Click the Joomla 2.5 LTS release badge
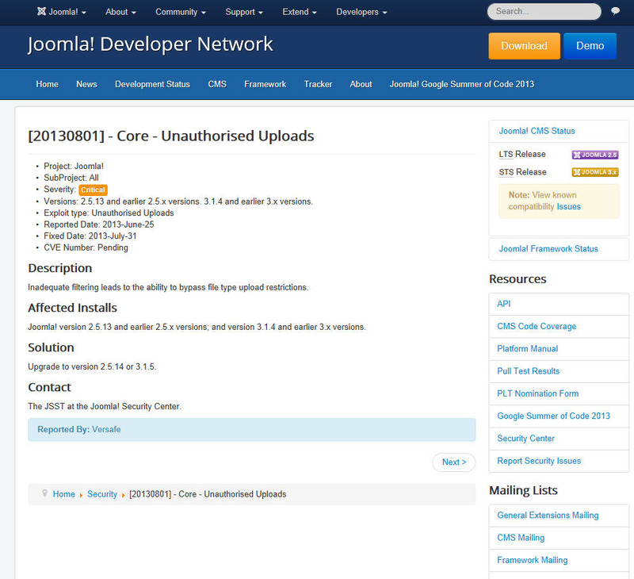This screenshot has width=634, height=579. (594, 155)
